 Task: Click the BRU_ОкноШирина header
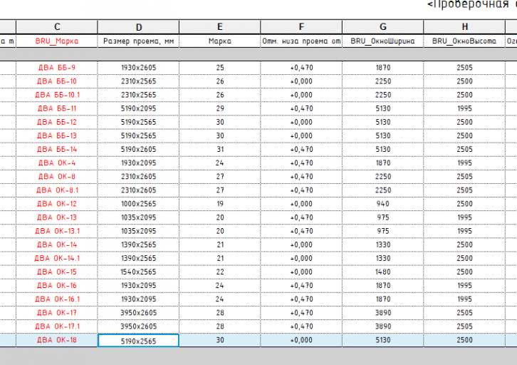coord(383,41)
